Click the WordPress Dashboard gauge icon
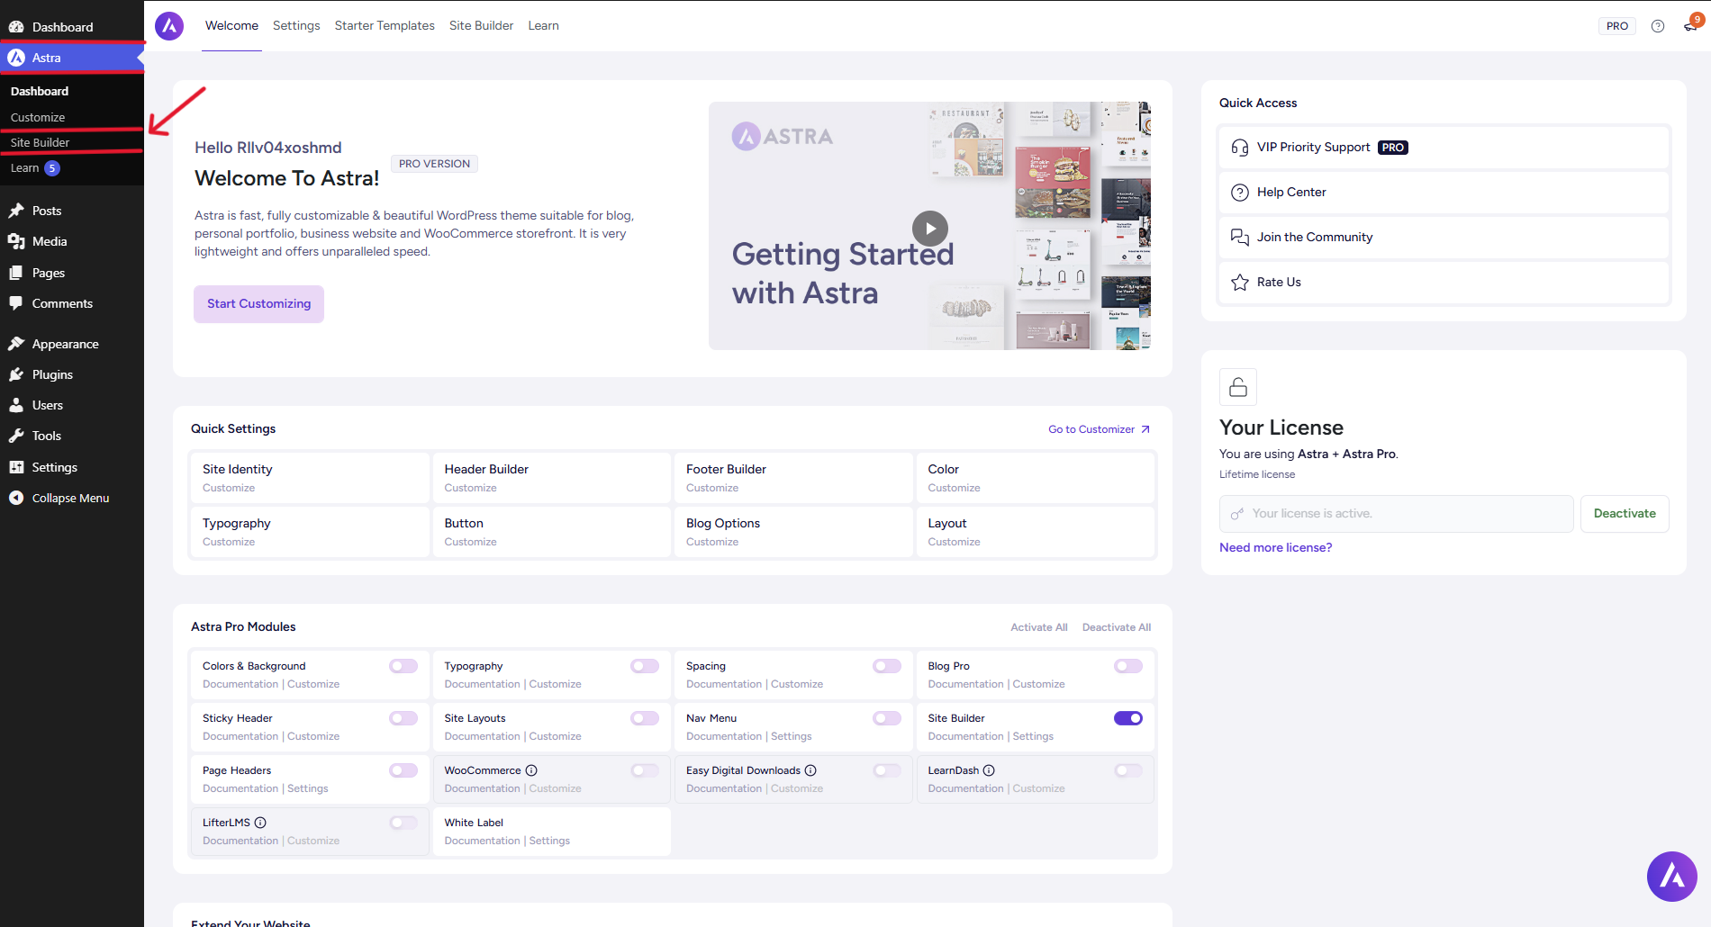This screenshot has width=1711, height=927. [16, 27]
